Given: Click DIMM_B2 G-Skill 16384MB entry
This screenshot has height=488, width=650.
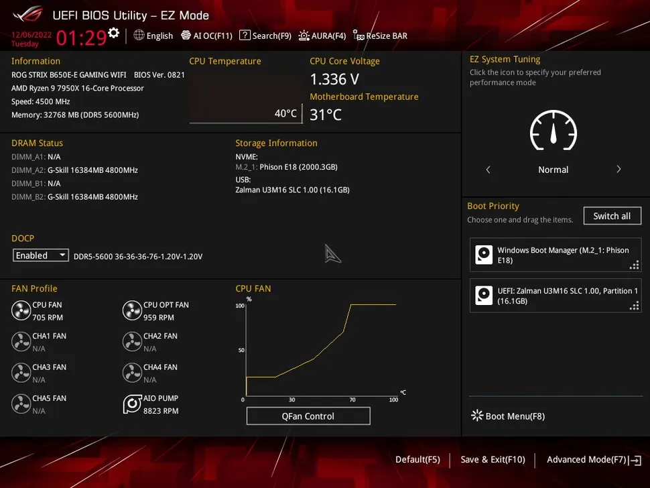Looking at the screenshot, I should pyautogui.click(x=74, y=196).
